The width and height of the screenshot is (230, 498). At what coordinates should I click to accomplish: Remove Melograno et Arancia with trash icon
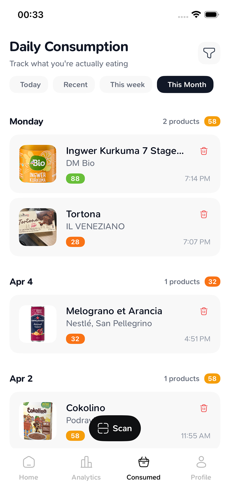pos(204,311)
